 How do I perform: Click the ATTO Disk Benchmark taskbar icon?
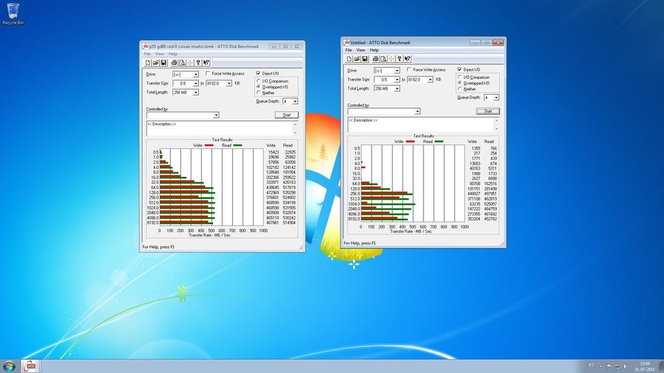click(x=30, y=367)
